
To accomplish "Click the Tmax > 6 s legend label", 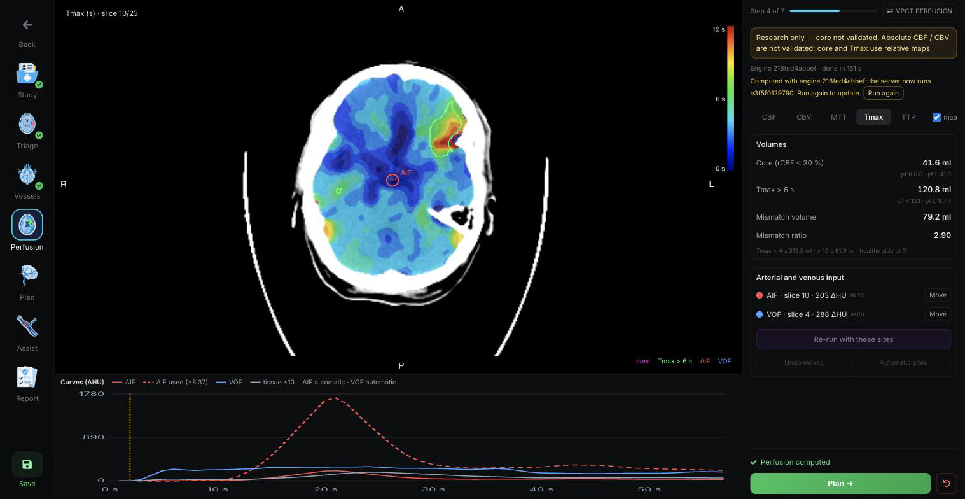I will tap(675, 362).
